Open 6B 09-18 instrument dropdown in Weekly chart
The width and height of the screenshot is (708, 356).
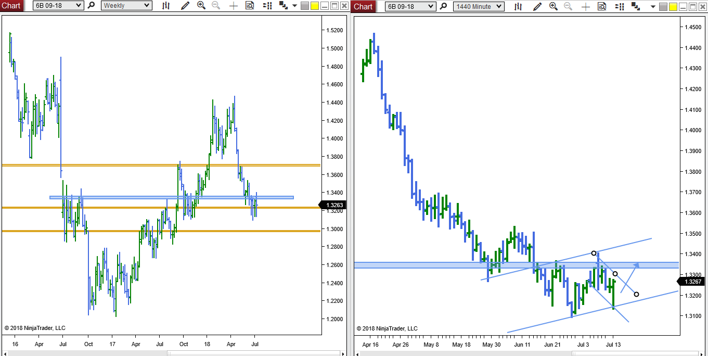(x=58, y=6)
